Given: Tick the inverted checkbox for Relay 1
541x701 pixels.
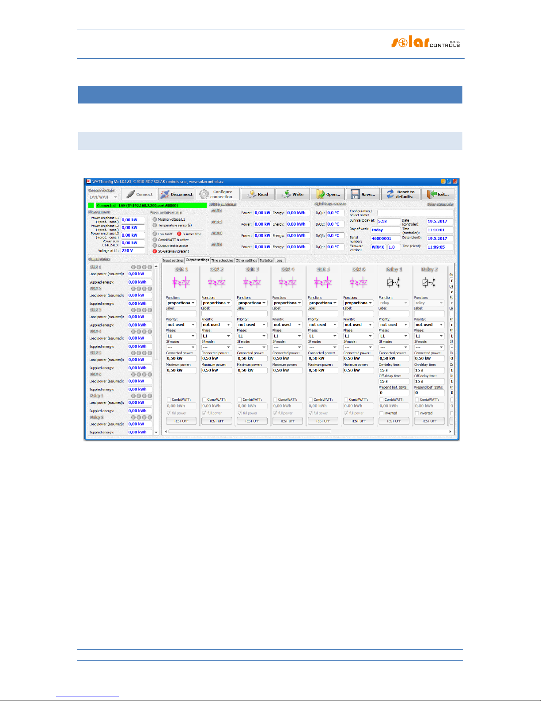Looking at the screenshot, I should point(381,413).
